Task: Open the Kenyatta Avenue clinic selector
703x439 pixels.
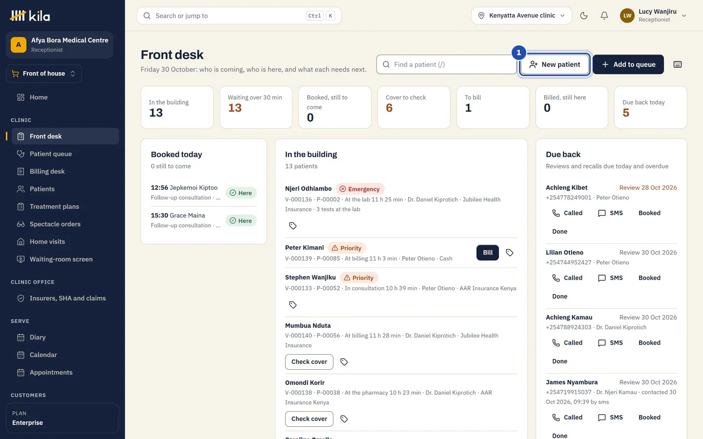Action: [x=521, y=16]
